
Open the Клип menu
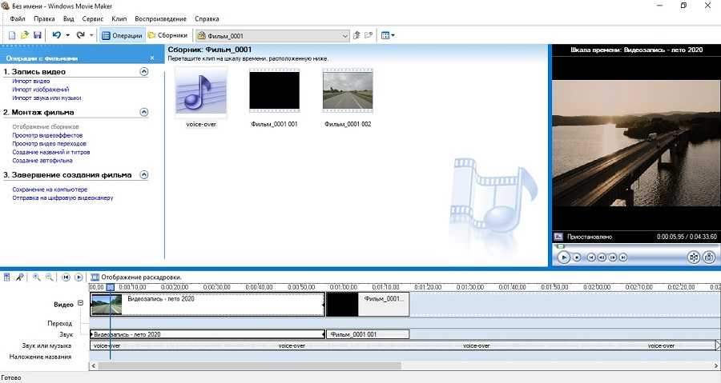point(119,18)
